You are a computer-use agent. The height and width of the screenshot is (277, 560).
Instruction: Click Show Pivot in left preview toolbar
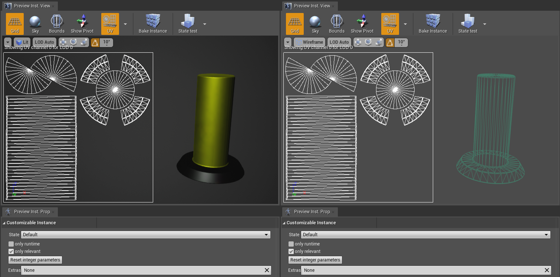click(x=82, y=24)
